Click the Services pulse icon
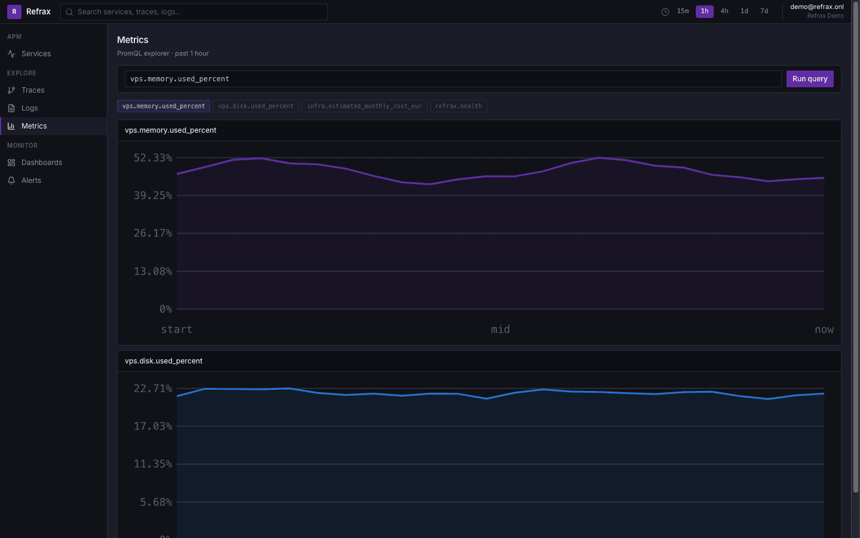The image size is (860, 538). 11,54
